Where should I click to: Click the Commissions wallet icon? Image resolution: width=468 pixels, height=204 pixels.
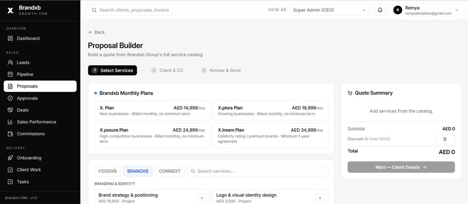[x=10, y=134]
